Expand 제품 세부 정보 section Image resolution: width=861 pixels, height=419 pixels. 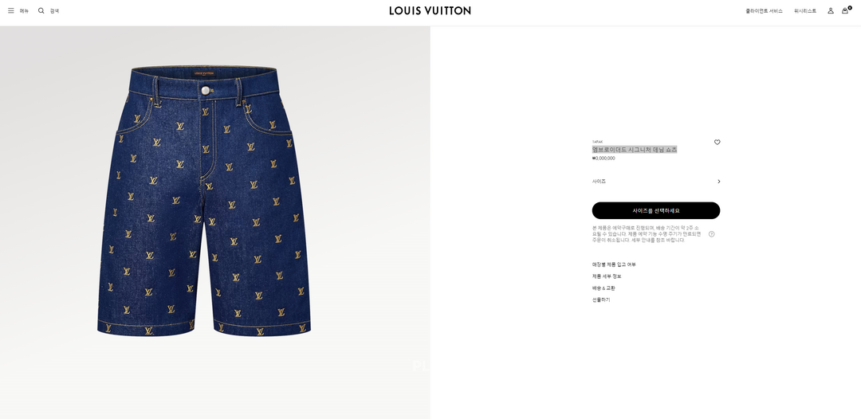tap(607, 276)
